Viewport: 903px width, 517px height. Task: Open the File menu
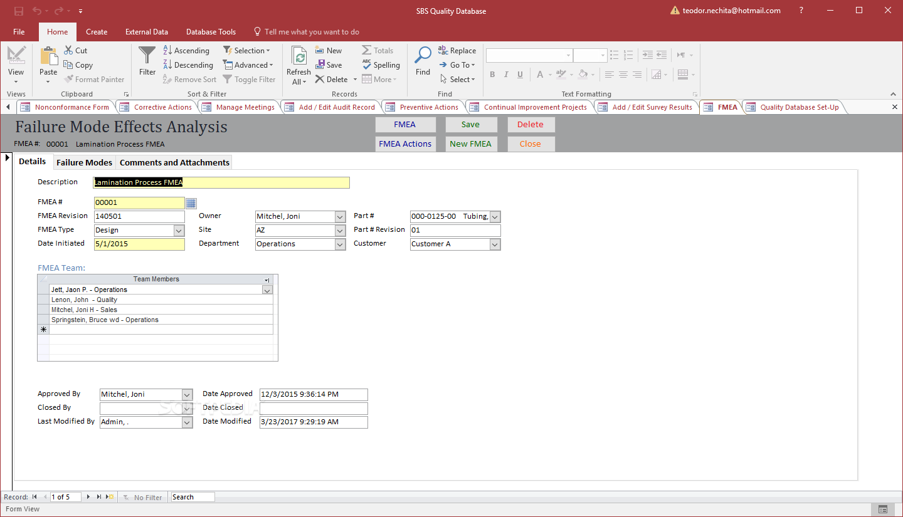coord(19,32)
